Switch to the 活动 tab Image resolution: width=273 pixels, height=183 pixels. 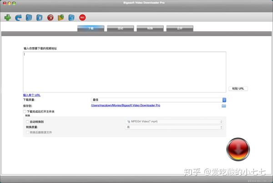tap(121, 28)
